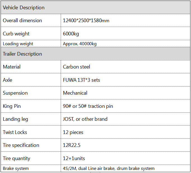This screenshot has width=191, height=173.
Task: Click the FUWA 13T*3 sets value
Action: click(81, 80)
